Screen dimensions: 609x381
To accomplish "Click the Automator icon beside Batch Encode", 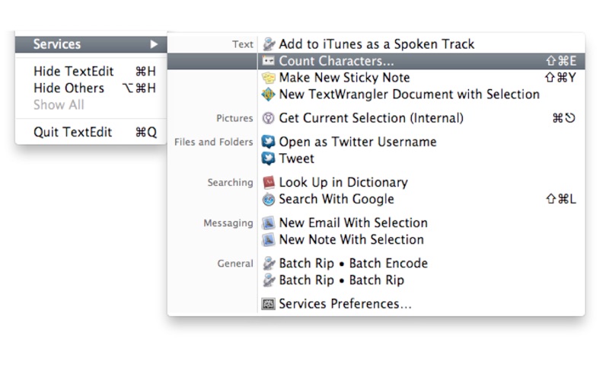I will (x=269, y=263).
